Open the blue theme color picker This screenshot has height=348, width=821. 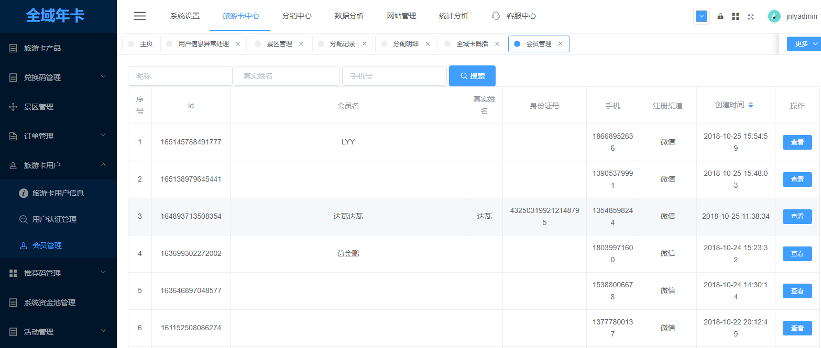pos(702,16)
